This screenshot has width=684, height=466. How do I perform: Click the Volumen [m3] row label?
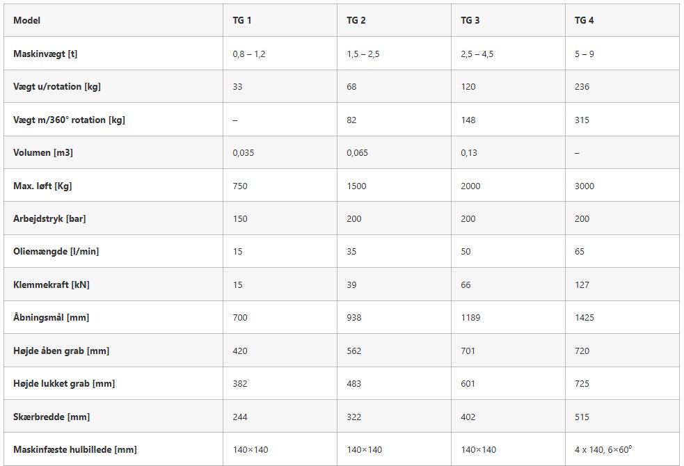tap(43, 152)
